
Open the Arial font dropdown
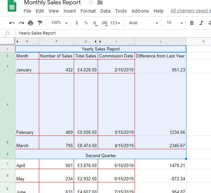point(143,23)
